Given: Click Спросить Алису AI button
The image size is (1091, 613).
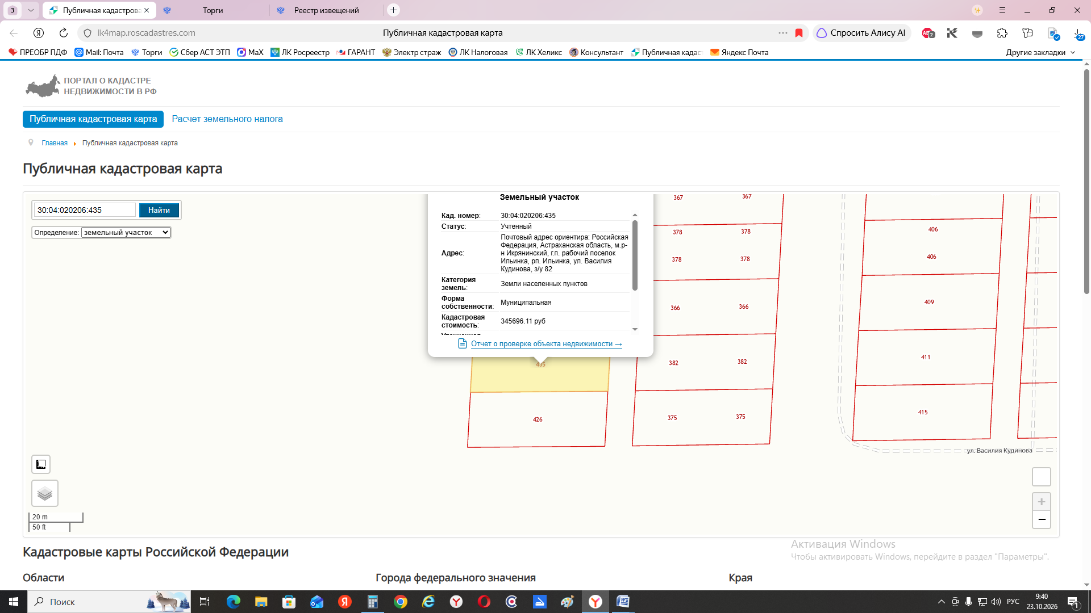Looking at the screenshot, I should tap(861, 33).
